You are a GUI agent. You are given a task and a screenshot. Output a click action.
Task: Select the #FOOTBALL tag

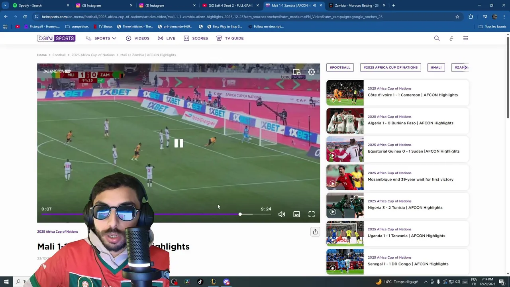(340, 67)
